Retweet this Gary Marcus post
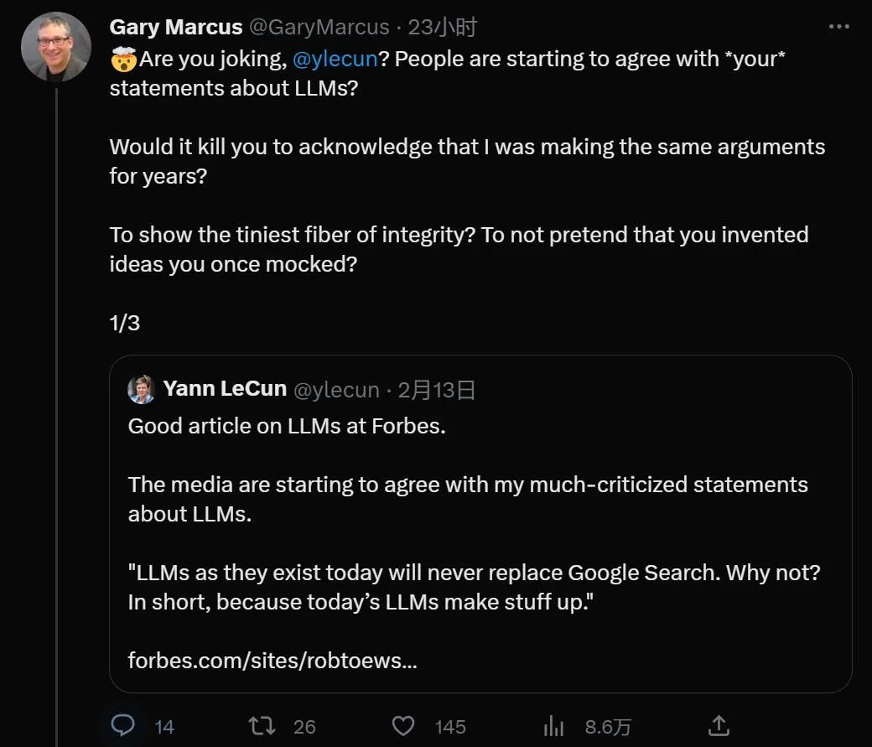This screenshot has width=872, height=747. (x=262, y=725)
